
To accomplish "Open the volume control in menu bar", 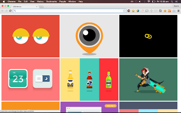I will (139, 1).
